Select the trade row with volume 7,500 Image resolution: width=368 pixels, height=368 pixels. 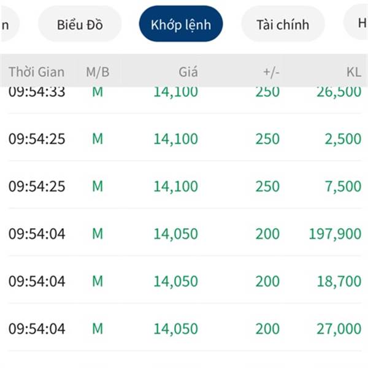(185, 186)
